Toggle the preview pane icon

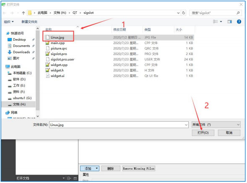point(229,21)
